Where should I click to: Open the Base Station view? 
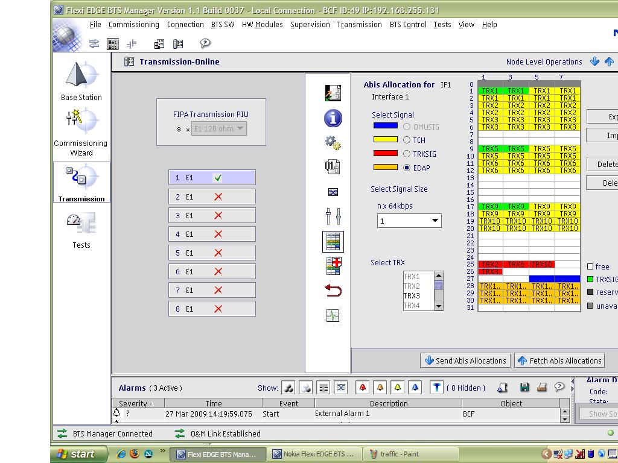click(81, 81)
